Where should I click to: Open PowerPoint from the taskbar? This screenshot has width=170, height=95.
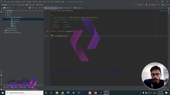95,93
